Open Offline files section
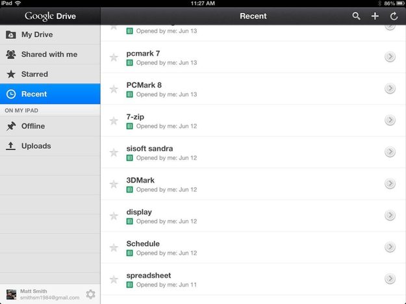Viewport: 406px width, 304px height. click(x=50, y=126)
